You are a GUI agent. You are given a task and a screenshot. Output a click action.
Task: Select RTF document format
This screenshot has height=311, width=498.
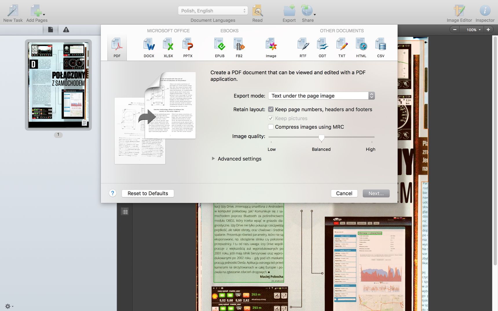click(x=303, y=47)
